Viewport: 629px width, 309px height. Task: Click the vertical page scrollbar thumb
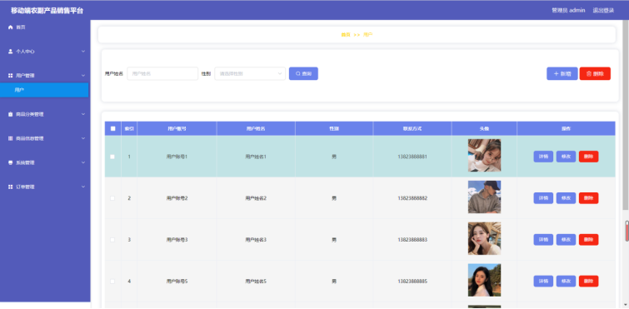pyautogui.click(x=626, y=114)
